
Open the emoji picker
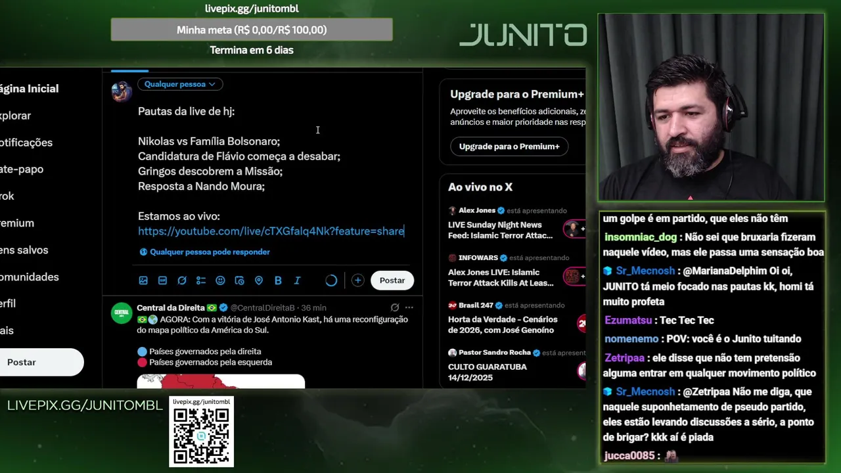point(220,281)
